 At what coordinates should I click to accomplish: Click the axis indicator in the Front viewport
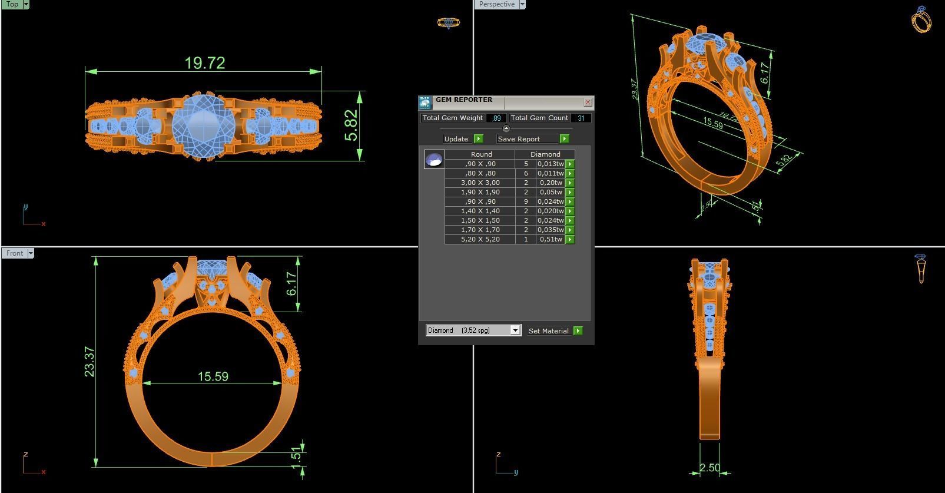click(x=33, y=464)
